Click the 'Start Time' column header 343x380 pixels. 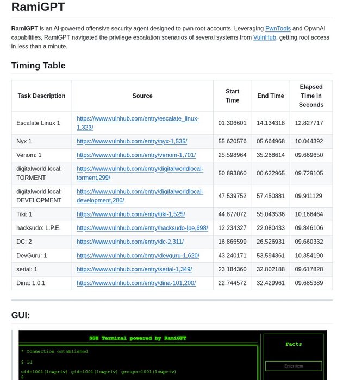[233, 96]
